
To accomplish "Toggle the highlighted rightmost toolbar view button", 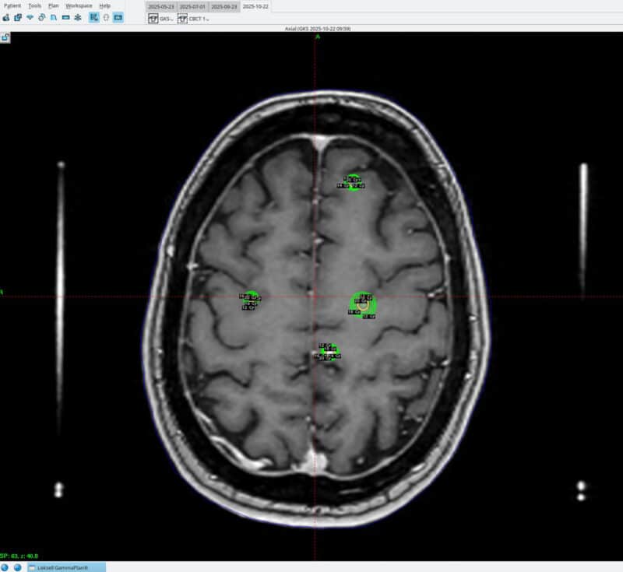I will click(118, 17).
